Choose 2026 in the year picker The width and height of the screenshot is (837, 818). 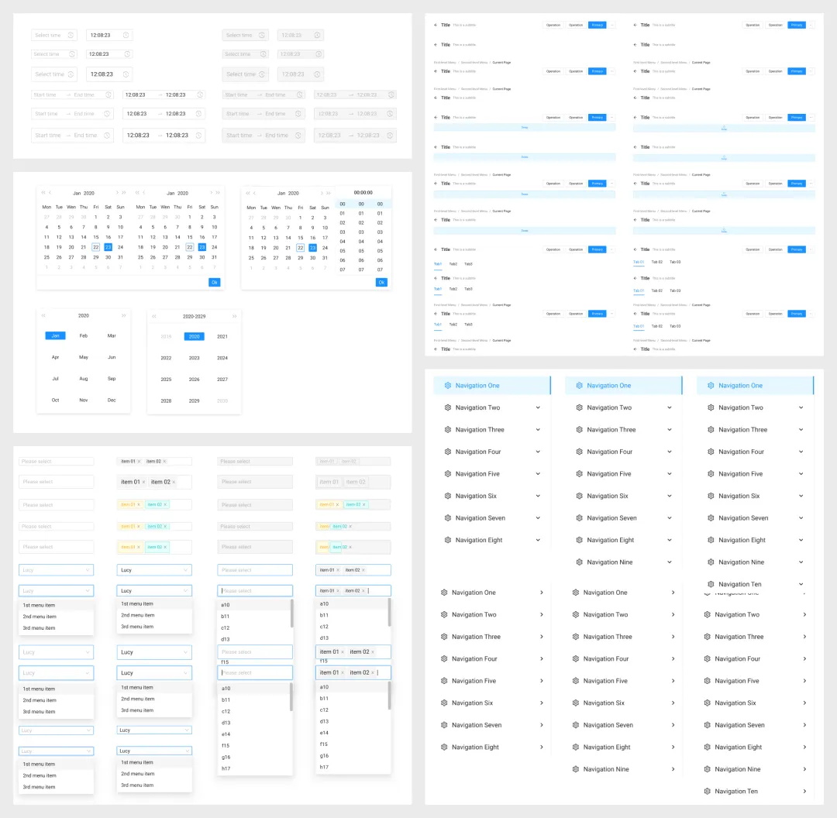pos(194,379)
